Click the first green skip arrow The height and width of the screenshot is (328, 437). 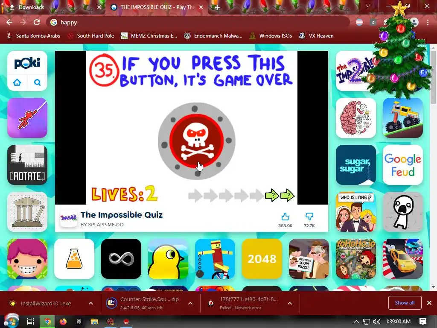pyautogui.click(x=272, y=195)
